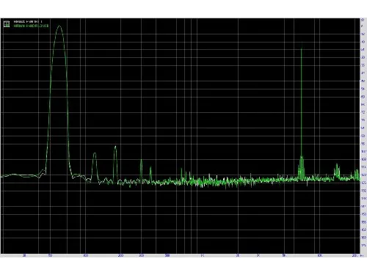Click the flat white trace left of the fundamental

point(20,175)
